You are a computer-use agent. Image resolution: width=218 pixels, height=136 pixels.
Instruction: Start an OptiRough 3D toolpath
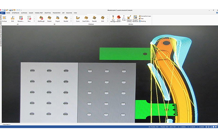click(41, 19)
